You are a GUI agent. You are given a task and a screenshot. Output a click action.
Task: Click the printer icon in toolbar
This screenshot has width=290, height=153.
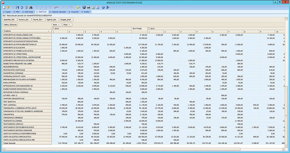88,7
